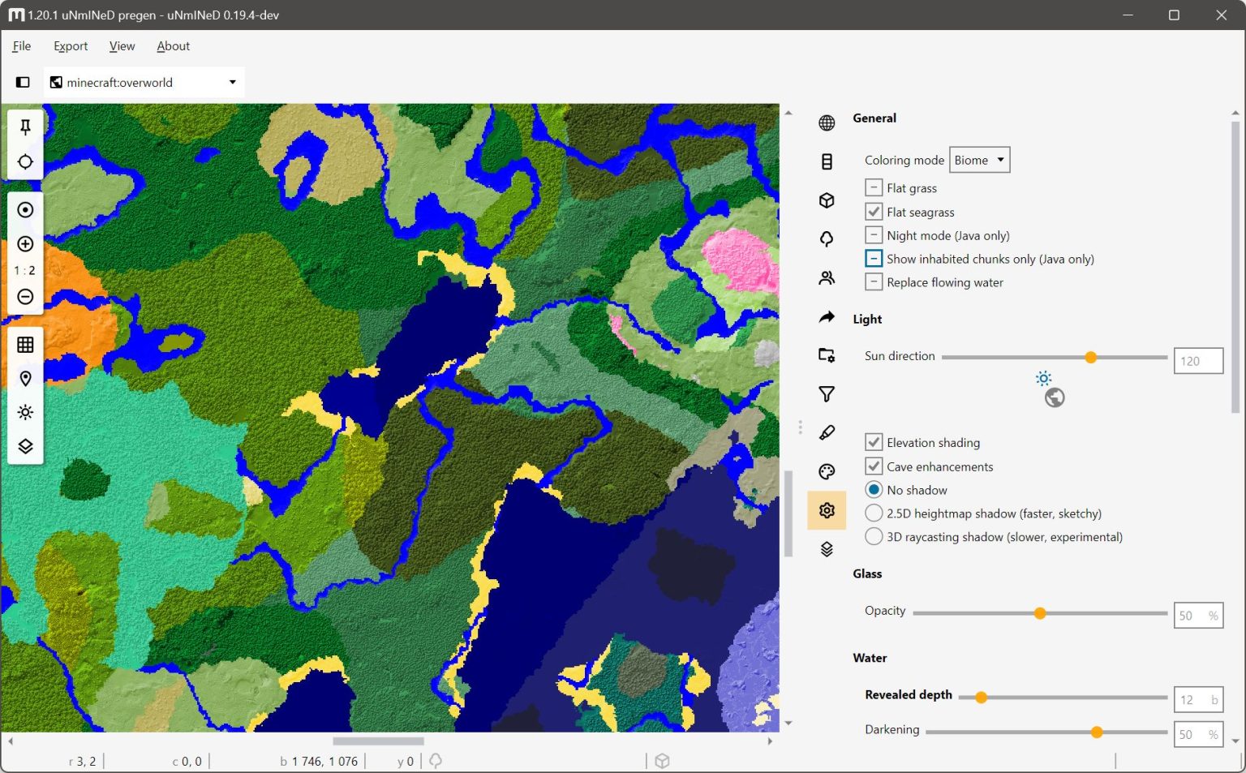
Task: Select the pin marker tool
Action: (25, 127)
